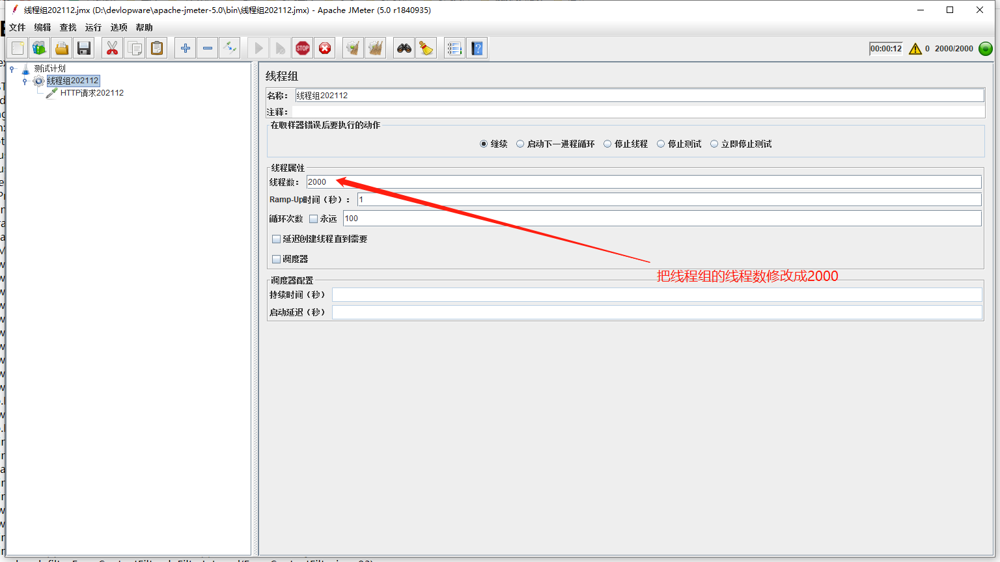This screenshot has height=562, width=1000.
Task: Collapse the 线程组202112 tree node handle
Action: coord(25,81)
